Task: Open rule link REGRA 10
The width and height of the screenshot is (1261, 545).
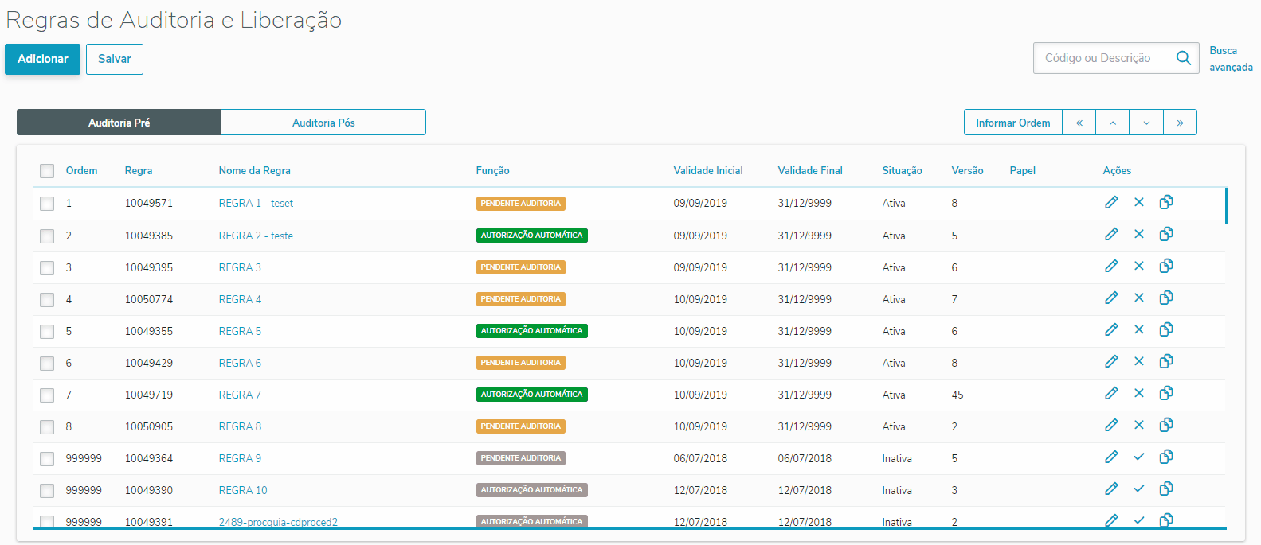Action: coord(243,490)
